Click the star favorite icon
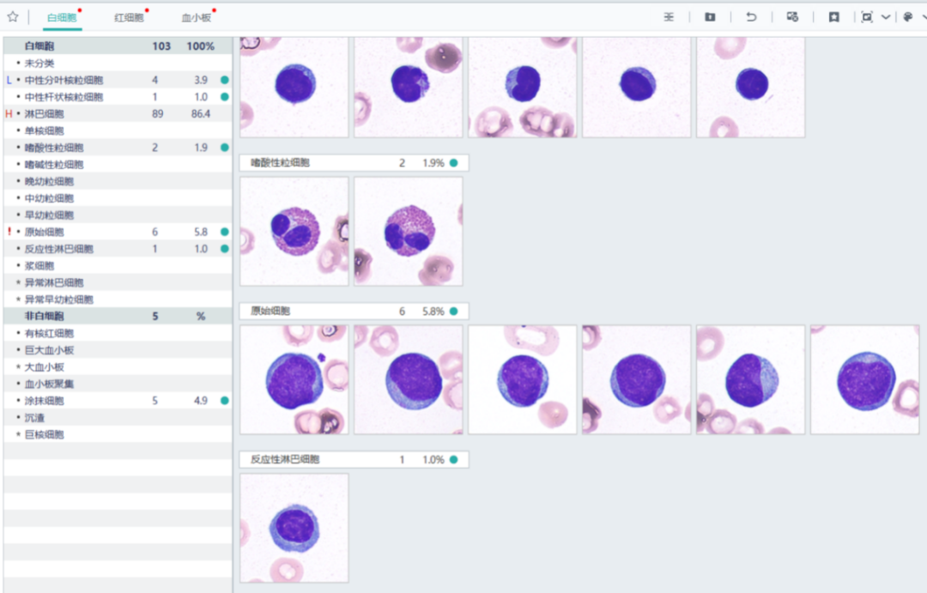Screen dimensions: 927x593 click(13, 16)
